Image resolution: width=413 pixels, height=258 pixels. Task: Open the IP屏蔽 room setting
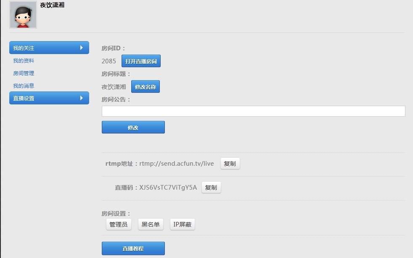point(182,224)
